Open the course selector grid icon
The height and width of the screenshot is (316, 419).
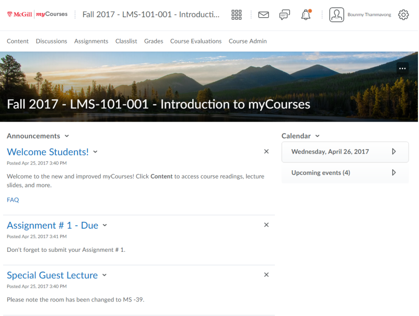pyautogui.click(x=236, y=15)
